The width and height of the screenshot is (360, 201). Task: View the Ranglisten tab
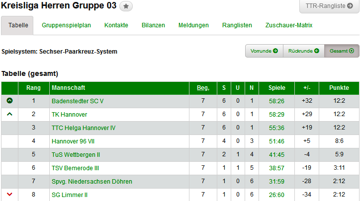click(x=237, y=25)
